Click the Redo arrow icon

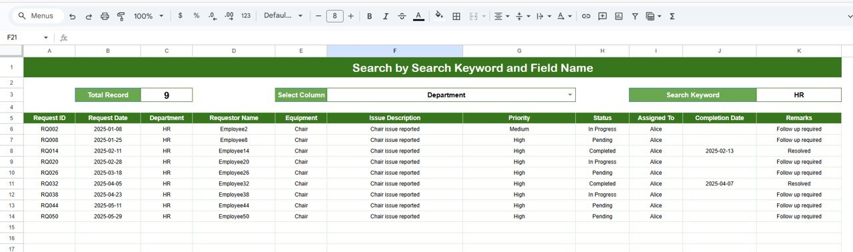(x=88, y=16)
